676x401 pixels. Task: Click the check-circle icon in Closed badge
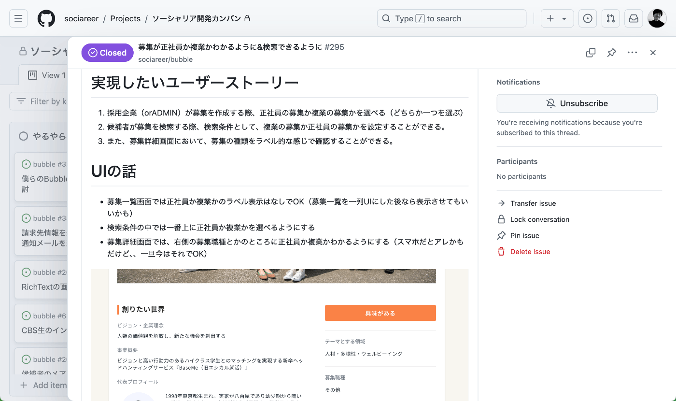click(x=93, y=53)
